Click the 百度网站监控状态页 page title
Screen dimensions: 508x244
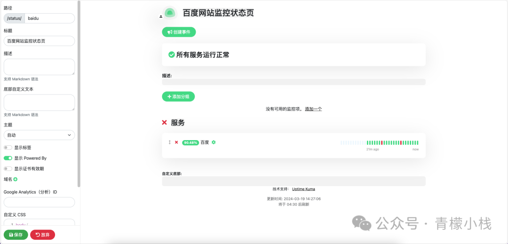point(218,13)
